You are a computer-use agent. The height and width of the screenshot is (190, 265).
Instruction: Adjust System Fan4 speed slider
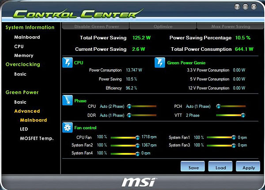point(125,153)
